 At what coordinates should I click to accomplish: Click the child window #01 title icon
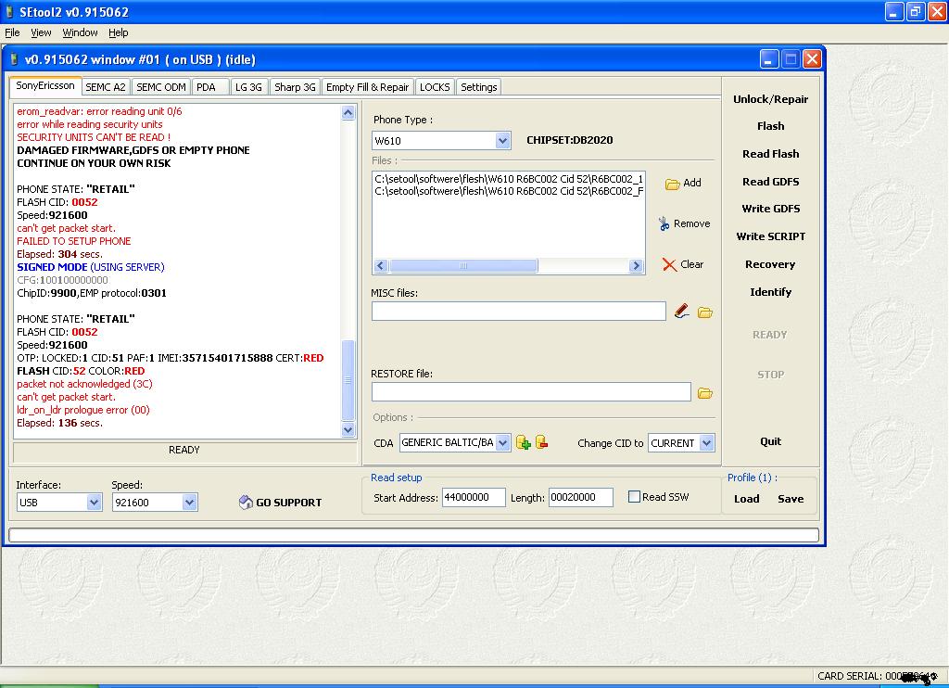[x=15, y=58]
